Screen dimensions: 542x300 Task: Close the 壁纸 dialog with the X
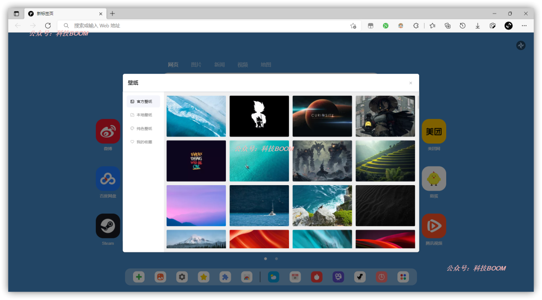(x=411, y=83)
